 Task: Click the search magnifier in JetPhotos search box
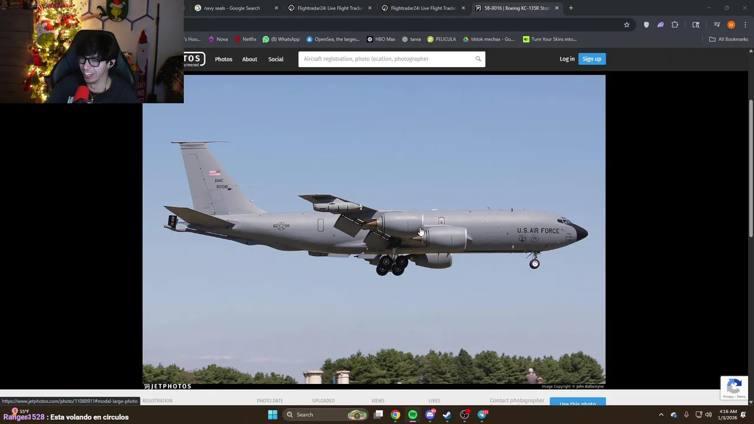pyautogui.click(x=478, y=59)
